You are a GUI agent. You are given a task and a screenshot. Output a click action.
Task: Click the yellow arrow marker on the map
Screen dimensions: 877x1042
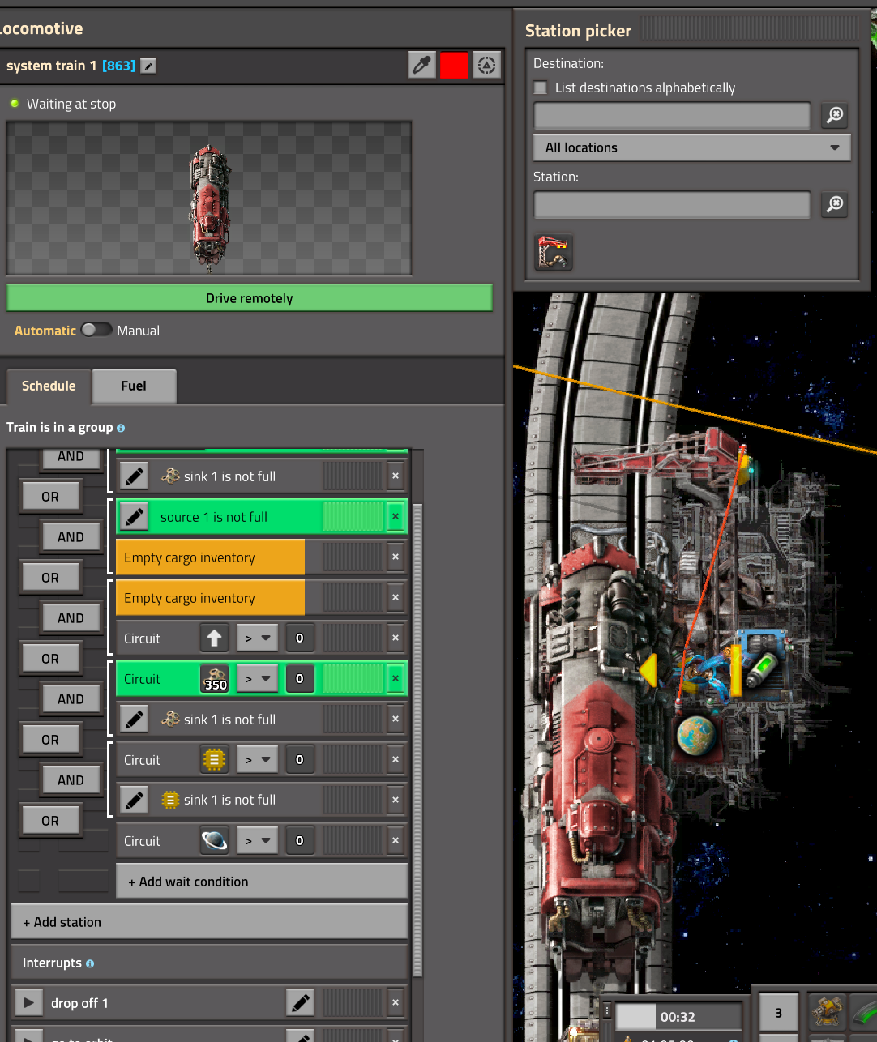[x=648, y=672]
